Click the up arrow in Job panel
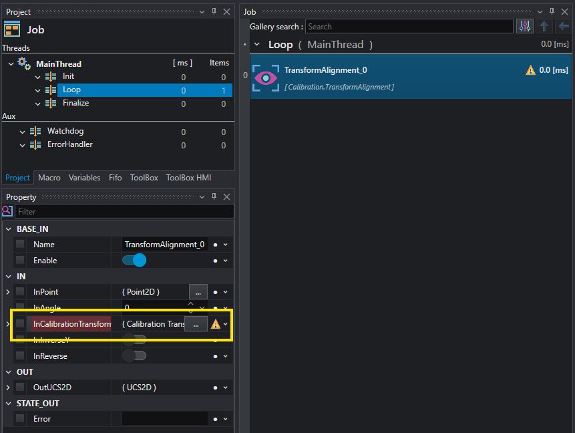The image size is (575, 433). [x=544, y=27]
